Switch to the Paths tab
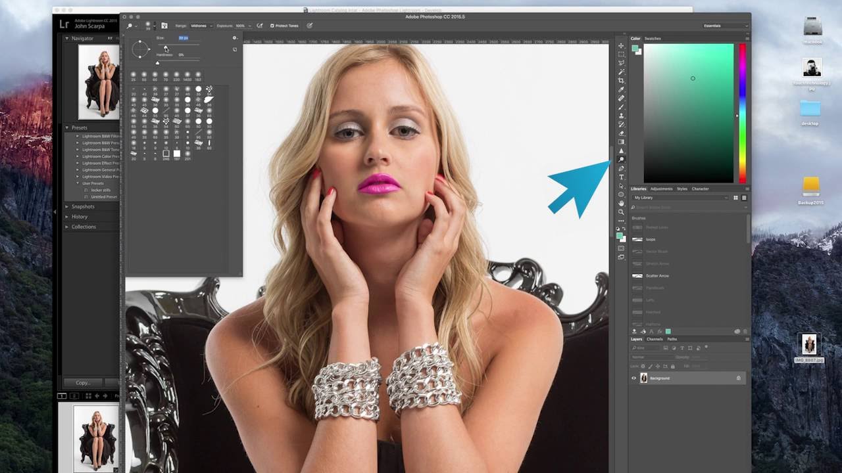 coord(672,339)
